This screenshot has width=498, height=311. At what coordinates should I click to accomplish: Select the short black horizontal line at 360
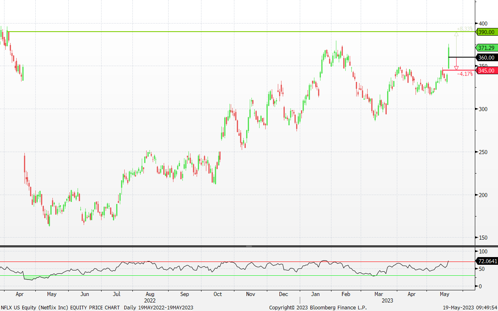461,57
